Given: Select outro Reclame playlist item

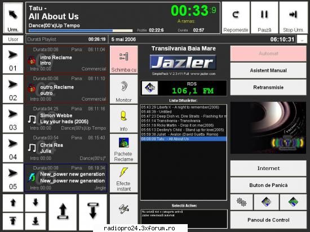Looking at the screenshot, I should [x=67, y=89].
